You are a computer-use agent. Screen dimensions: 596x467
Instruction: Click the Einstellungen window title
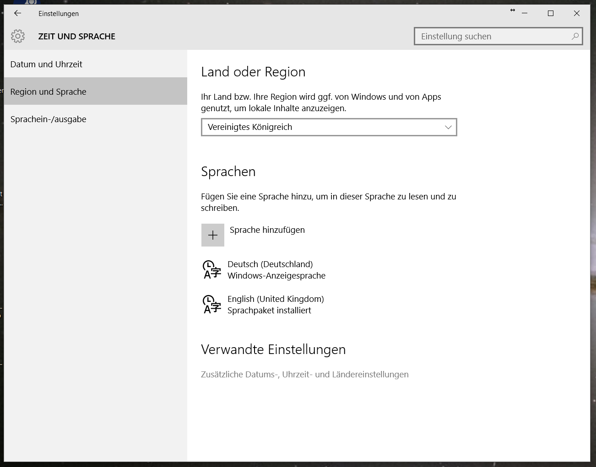(59, 14)
